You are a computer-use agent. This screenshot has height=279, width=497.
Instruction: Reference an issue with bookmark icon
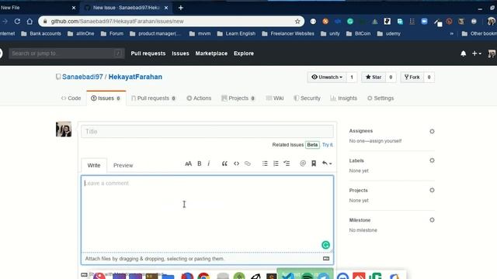pyautogui.click(x=314, y=164)
